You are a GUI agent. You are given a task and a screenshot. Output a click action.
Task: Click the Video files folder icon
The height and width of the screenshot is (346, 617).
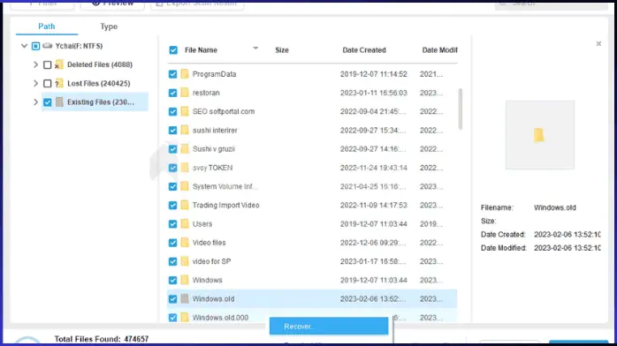pos(185,243)
